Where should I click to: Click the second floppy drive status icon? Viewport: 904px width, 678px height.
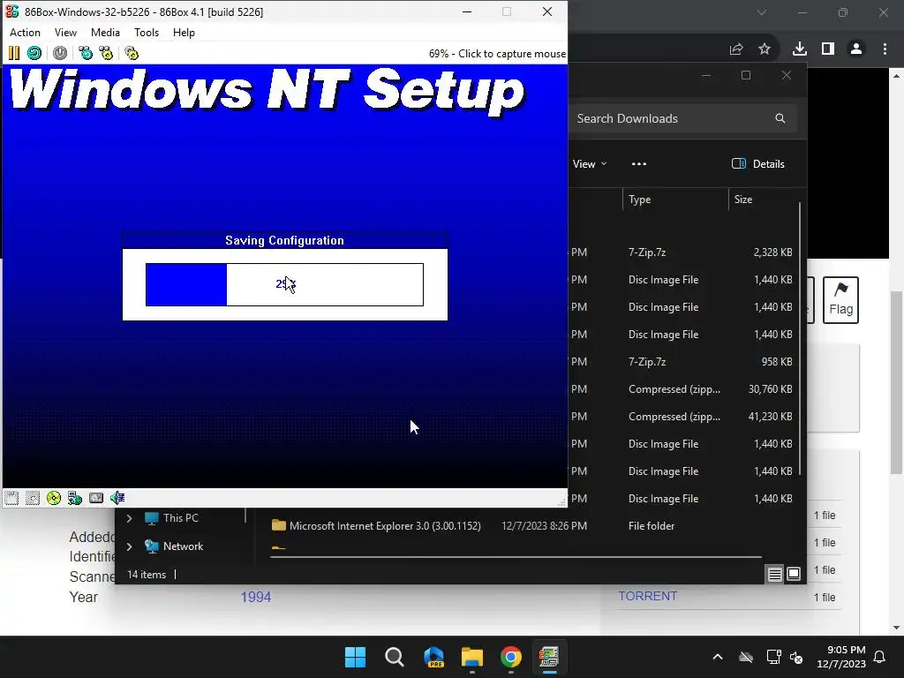33,498
